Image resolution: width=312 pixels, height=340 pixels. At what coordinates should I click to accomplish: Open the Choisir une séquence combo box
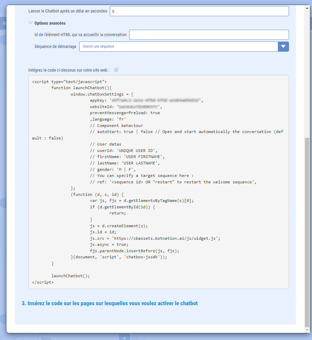178,47
